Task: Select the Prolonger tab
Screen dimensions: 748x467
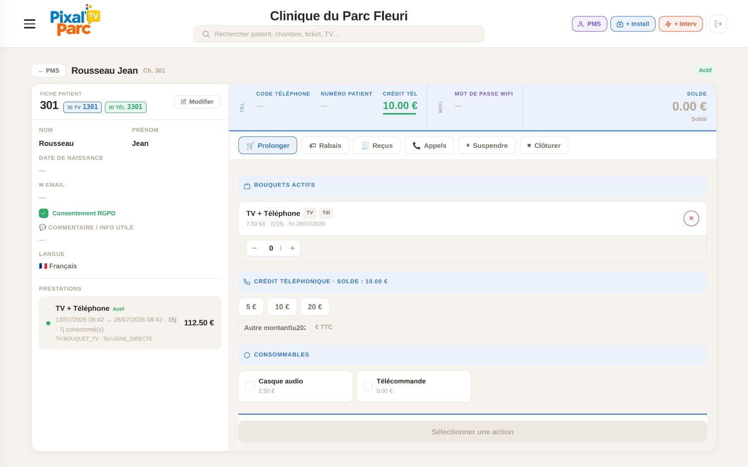Action: pos(268,145)
